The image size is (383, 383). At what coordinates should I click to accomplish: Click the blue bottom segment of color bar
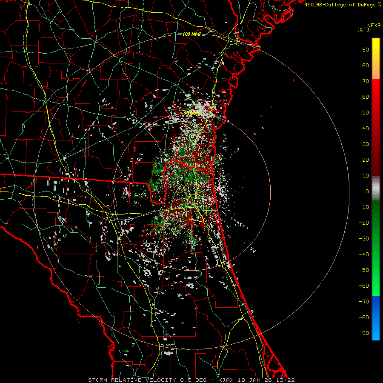point(376,318)
